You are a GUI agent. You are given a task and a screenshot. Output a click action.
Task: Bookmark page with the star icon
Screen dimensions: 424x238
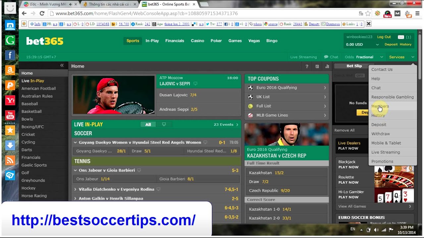pyautogui.click(x=368, y=14)
